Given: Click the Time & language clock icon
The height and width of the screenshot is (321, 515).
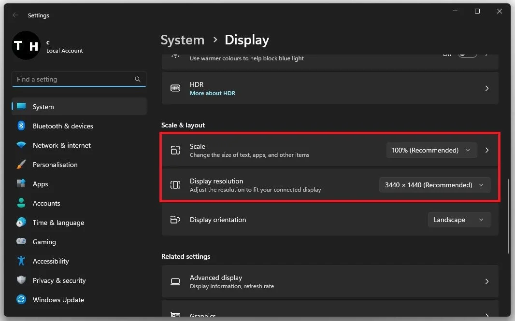Looking at the screenshot, I should coord(21,222).
